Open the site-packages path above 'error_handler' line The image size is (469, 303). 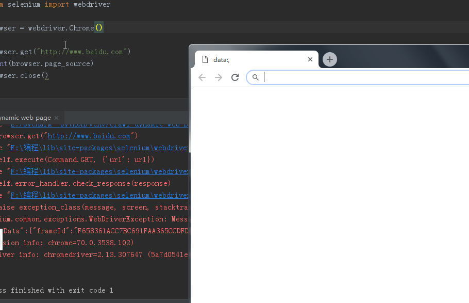pos(99,171)
